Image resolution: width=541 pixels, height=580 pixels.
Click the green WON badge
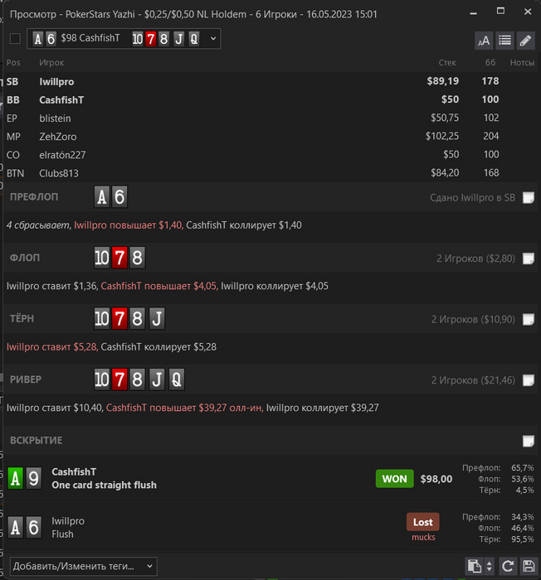pos(395,479)
